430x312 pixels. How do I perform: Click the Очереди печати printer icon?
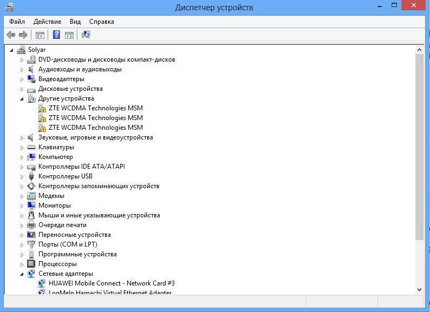click(31, 225)
